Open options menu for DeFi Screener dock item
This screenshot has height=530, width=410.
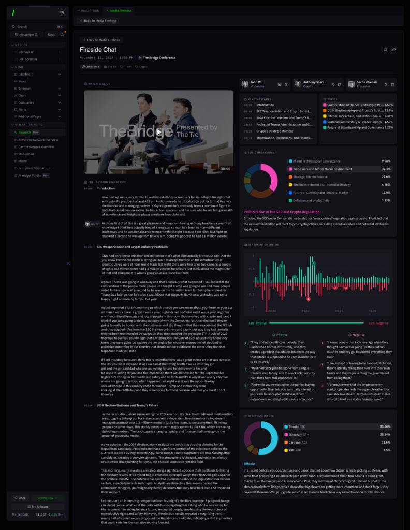[x=60, y=59]
